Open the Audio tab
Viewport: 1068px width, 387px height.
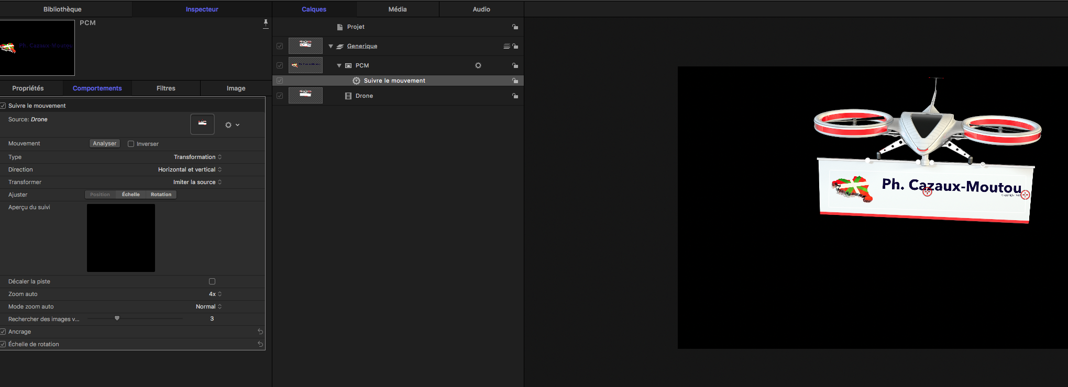481,9
